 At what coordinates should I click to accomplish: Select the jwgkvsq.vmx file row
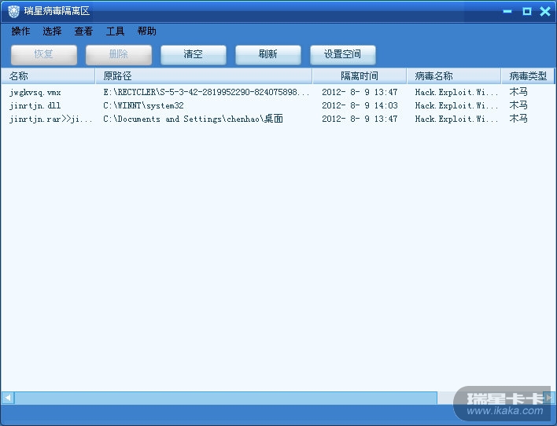[x=277, y=92]
